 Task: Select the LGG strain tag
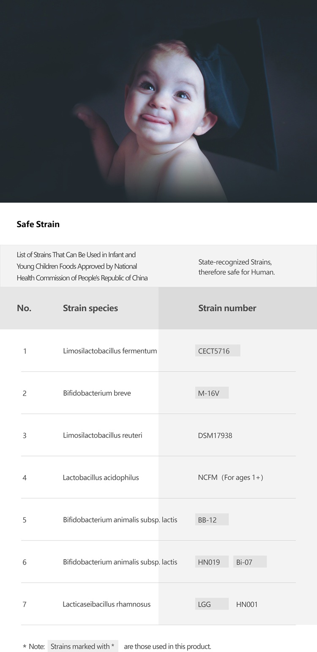pyautogui.click(x=211, y=604)
